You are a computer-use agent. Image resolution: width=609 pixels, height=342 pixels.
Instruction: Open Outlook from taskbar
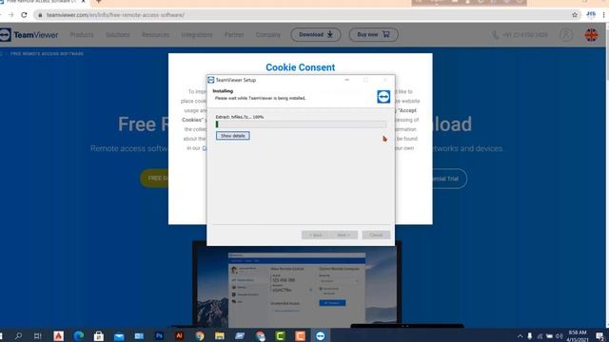139,335
